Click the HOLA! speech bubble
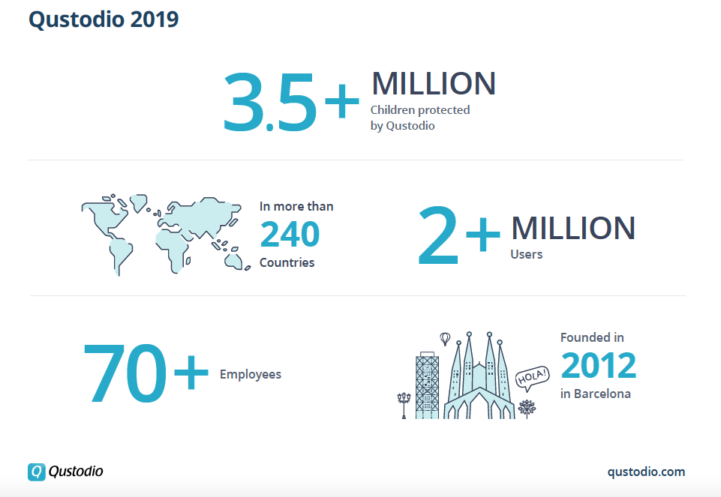721x497 pixels. coord(532,378)
